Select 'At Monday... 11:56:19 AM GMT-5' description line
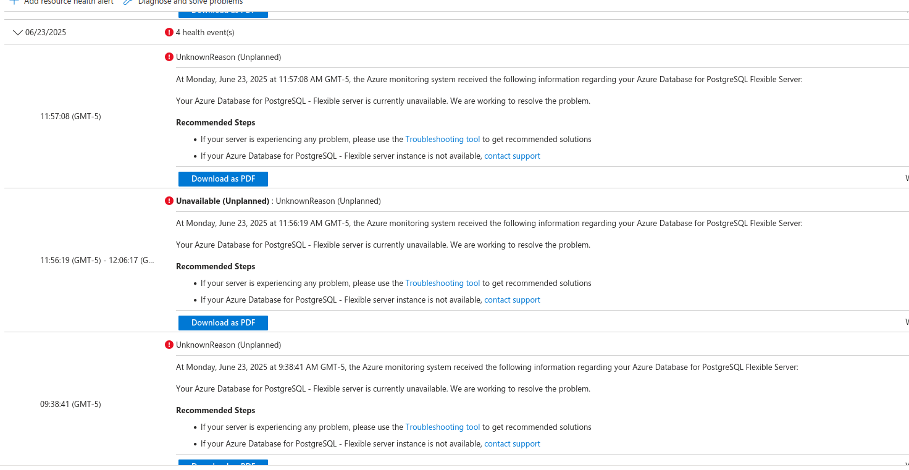909x470 pixels. [x=489, y=223]
